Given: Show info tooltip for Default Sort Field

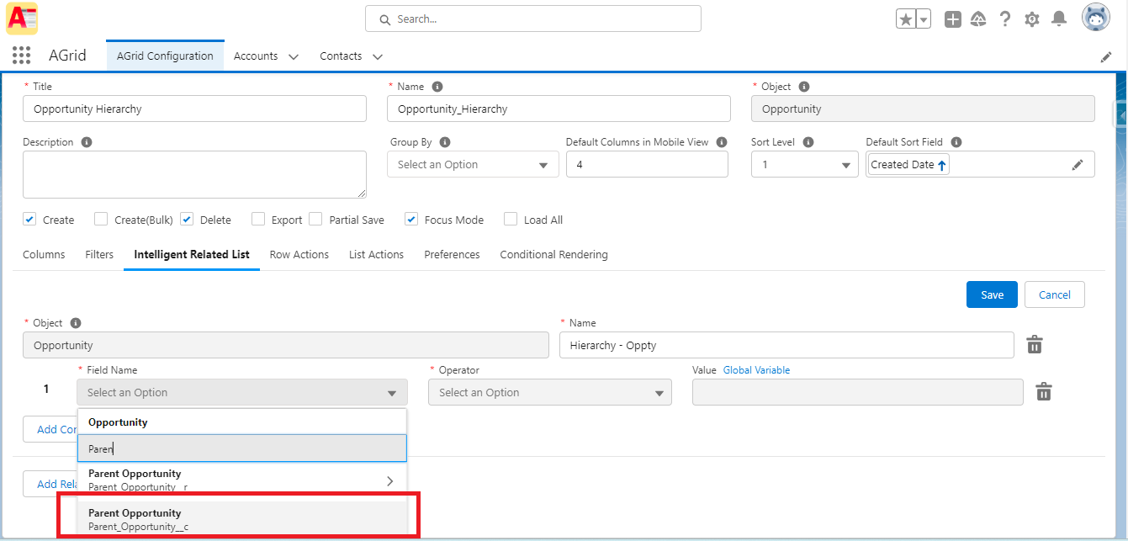Looking at the screenshot, I should click(956, 142).
